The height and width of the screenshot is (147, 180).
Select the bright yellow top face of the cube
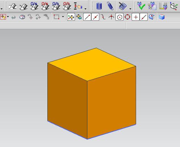(x=92, y=64)
